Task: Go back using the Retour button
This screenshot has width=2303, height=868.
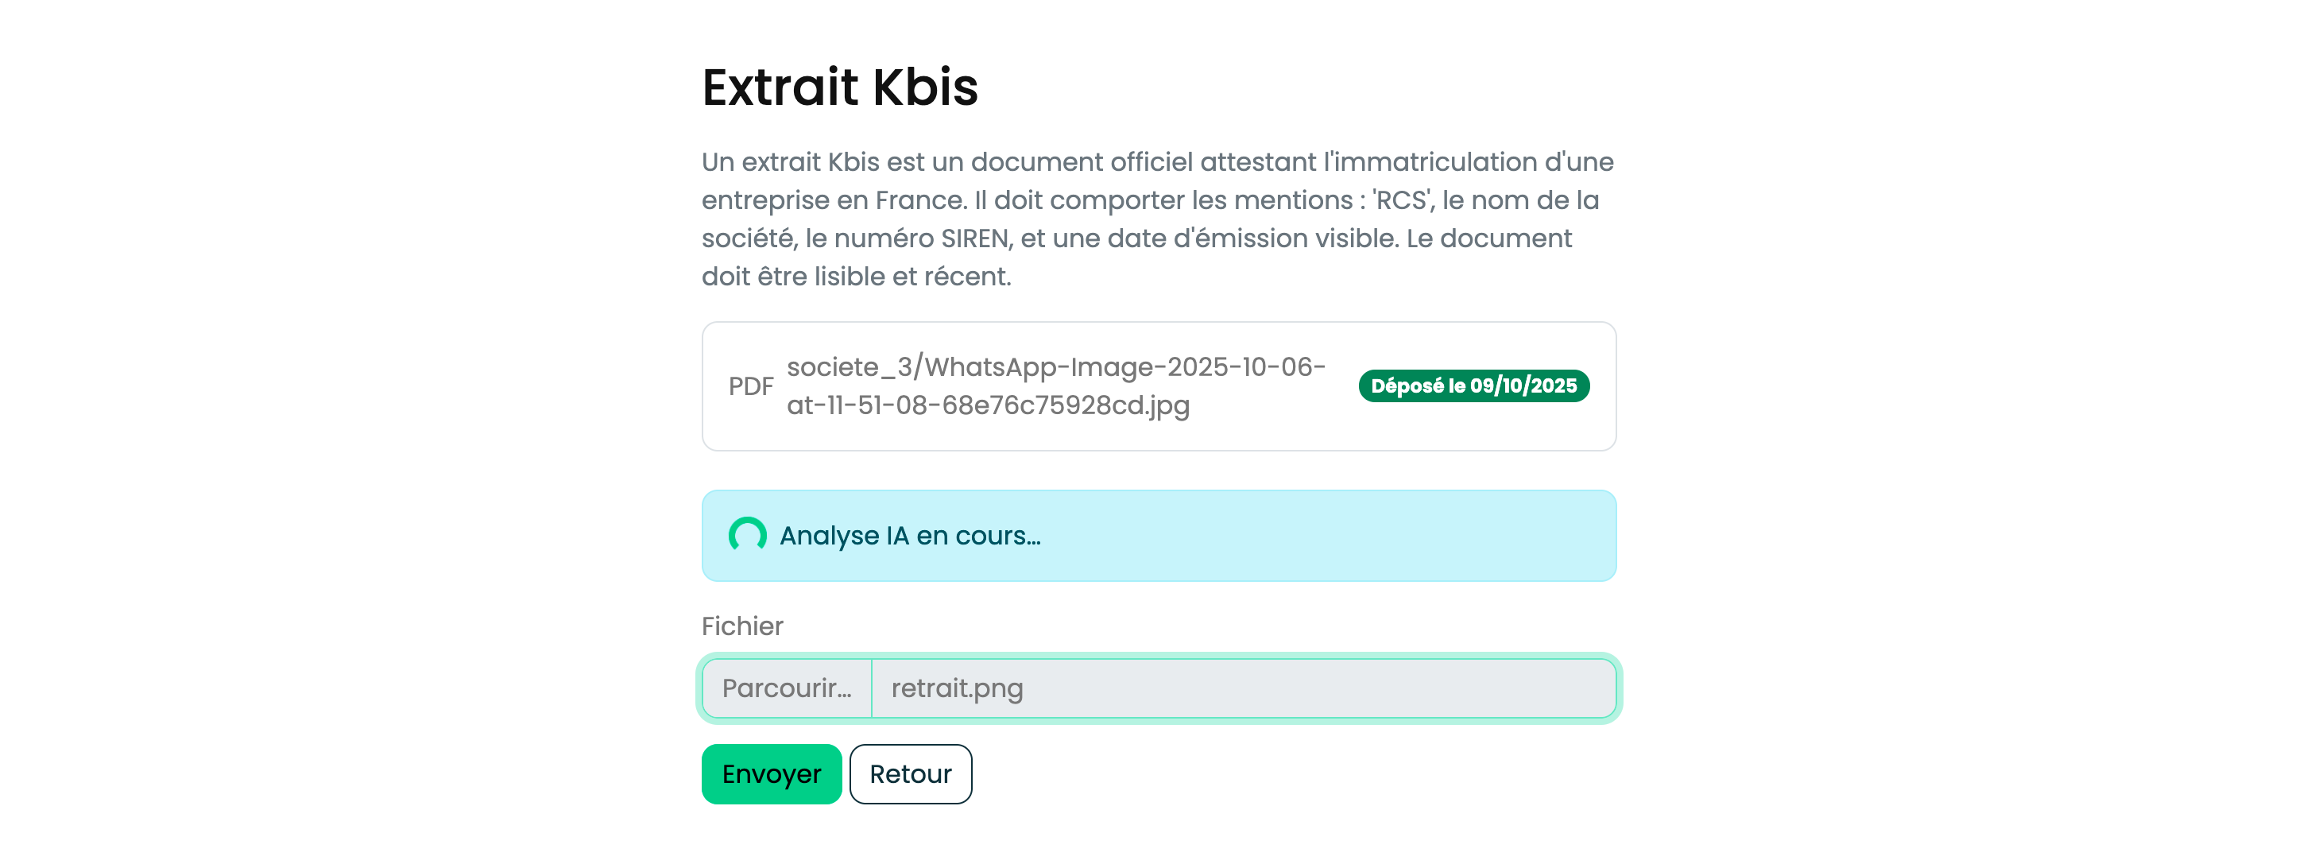Action: click(x=910, y=774)
